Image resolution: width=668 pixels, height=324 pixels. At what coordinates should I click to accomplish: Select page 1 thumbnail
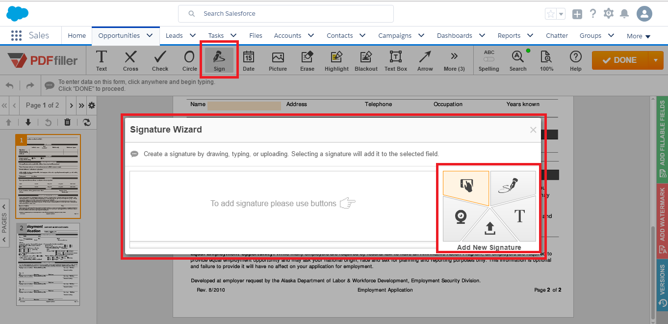pos(48,176)
